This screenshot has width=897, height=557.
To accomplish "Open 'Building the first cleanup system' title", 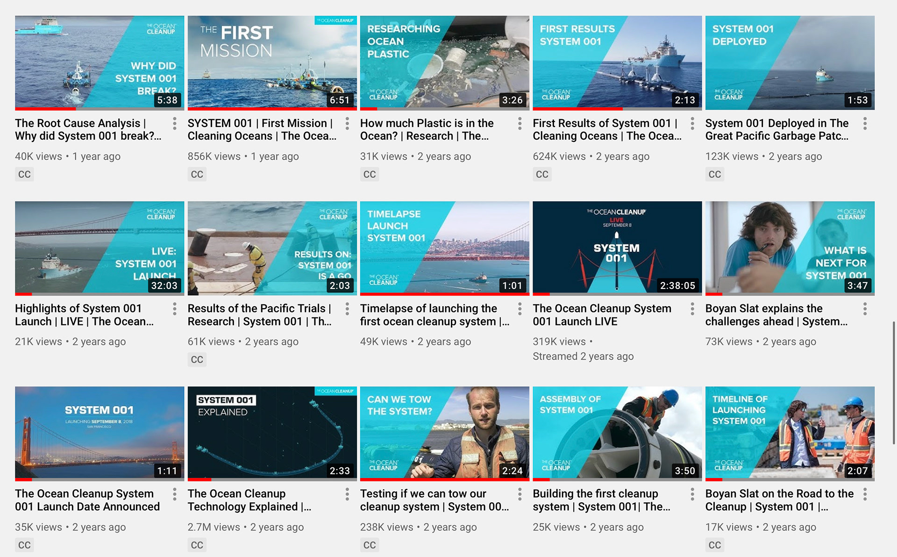I will click(x=602, y=501).
